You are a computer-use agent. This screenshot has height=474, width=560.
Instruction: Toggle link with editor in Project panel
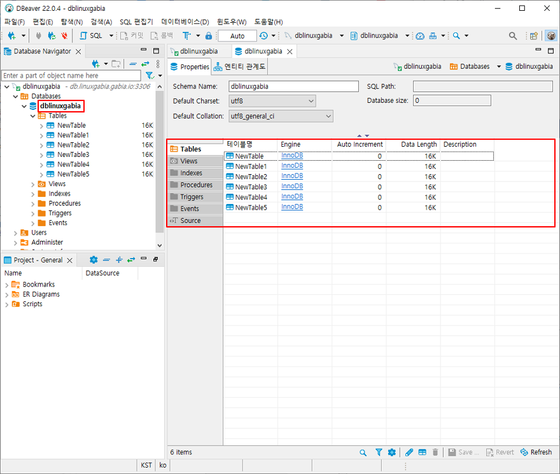(132, 260)
